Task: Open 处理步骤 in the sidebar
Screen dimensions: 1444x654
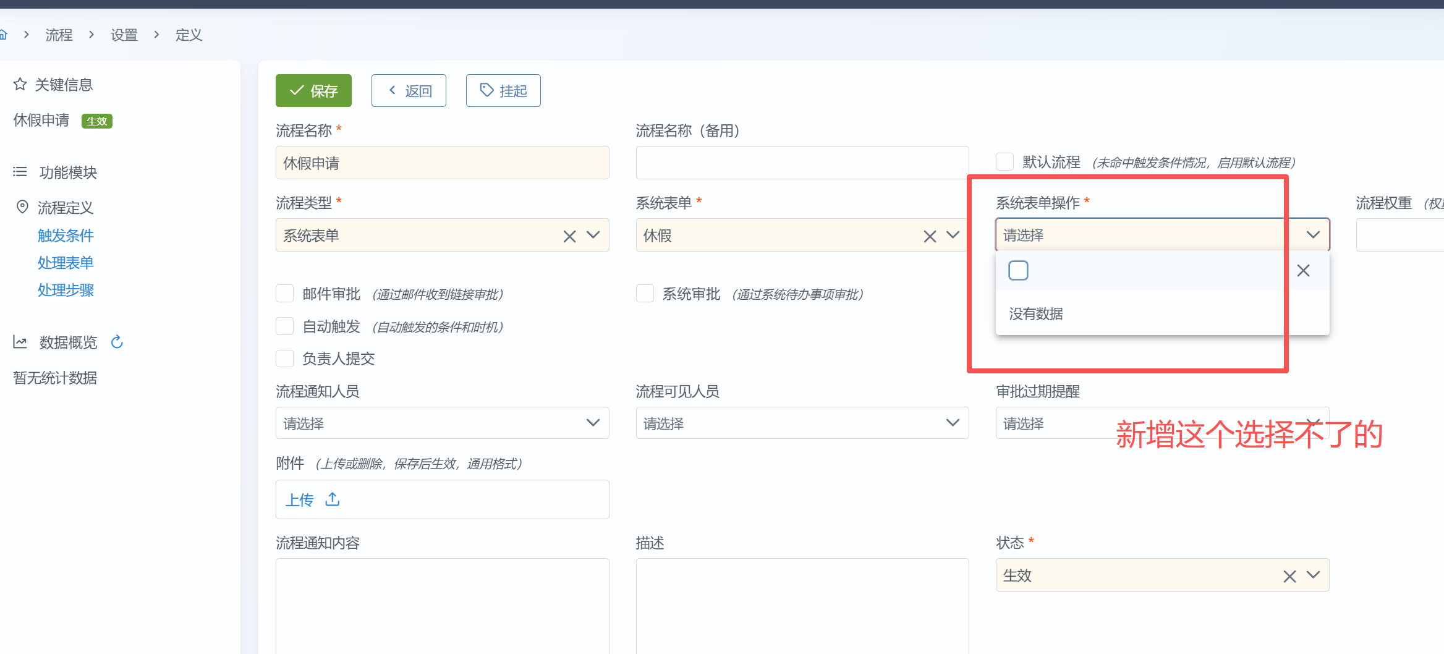Action: click(66, 290)
